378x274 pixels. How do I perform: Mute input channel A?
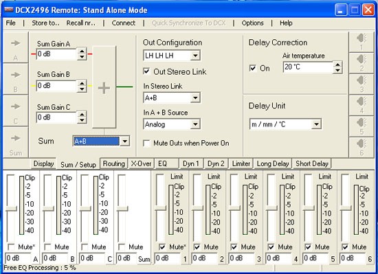click(11, 247)
